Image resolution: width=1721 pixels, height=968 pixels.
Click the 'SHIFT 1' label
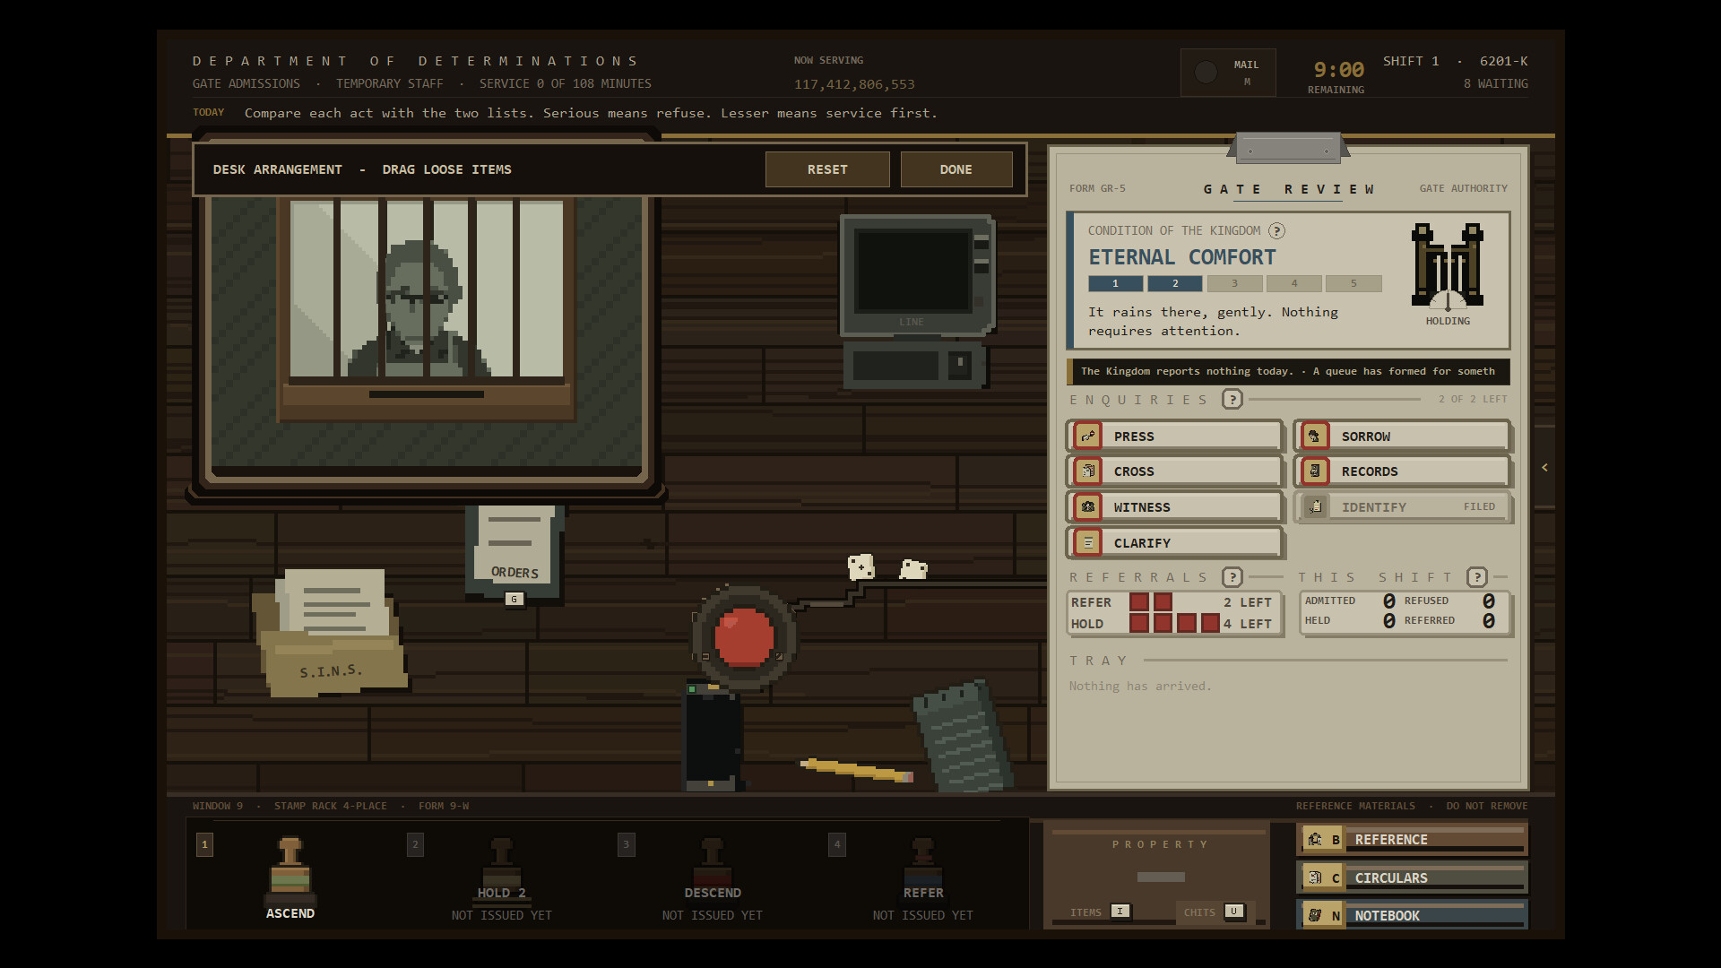coord(1411,61)
